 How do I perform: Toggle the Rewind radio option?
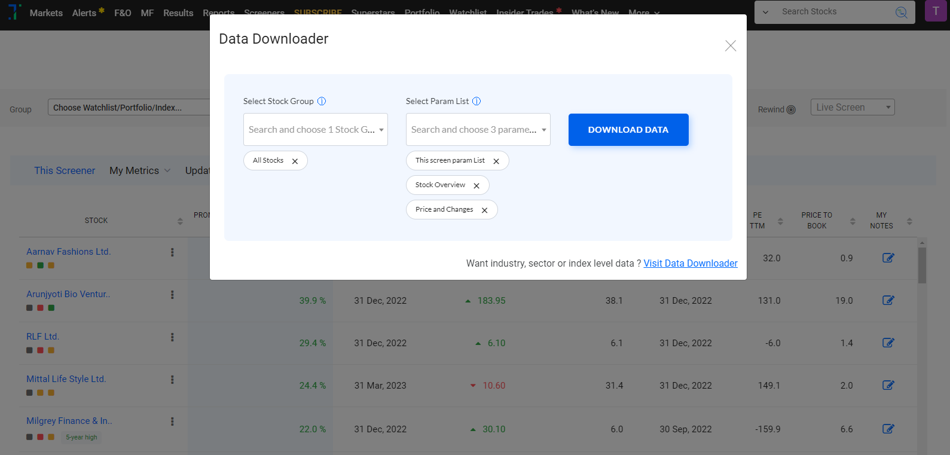click(791, 110)
